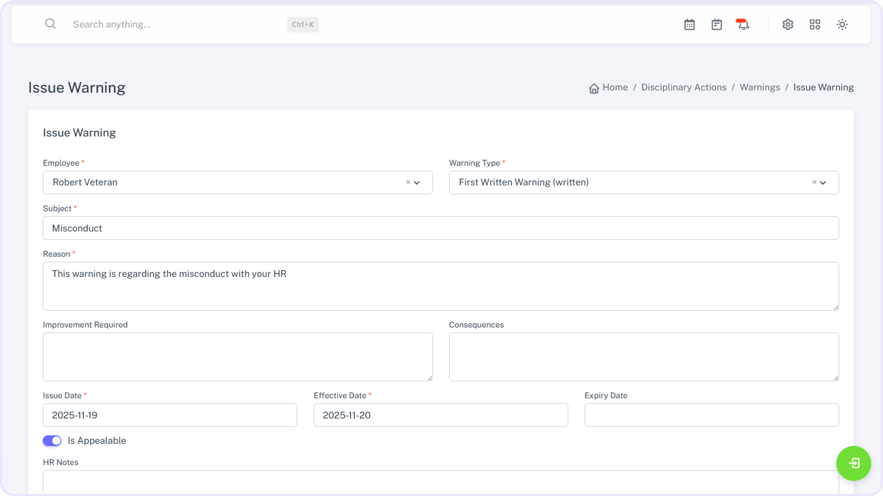Navigate to Warnings breadcrumb link
The width and height of the screenshot is (883, 496).
(759, 88)
